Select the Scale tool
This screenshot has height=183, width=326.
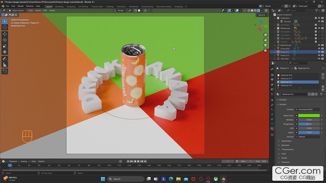tap(5, 46)
